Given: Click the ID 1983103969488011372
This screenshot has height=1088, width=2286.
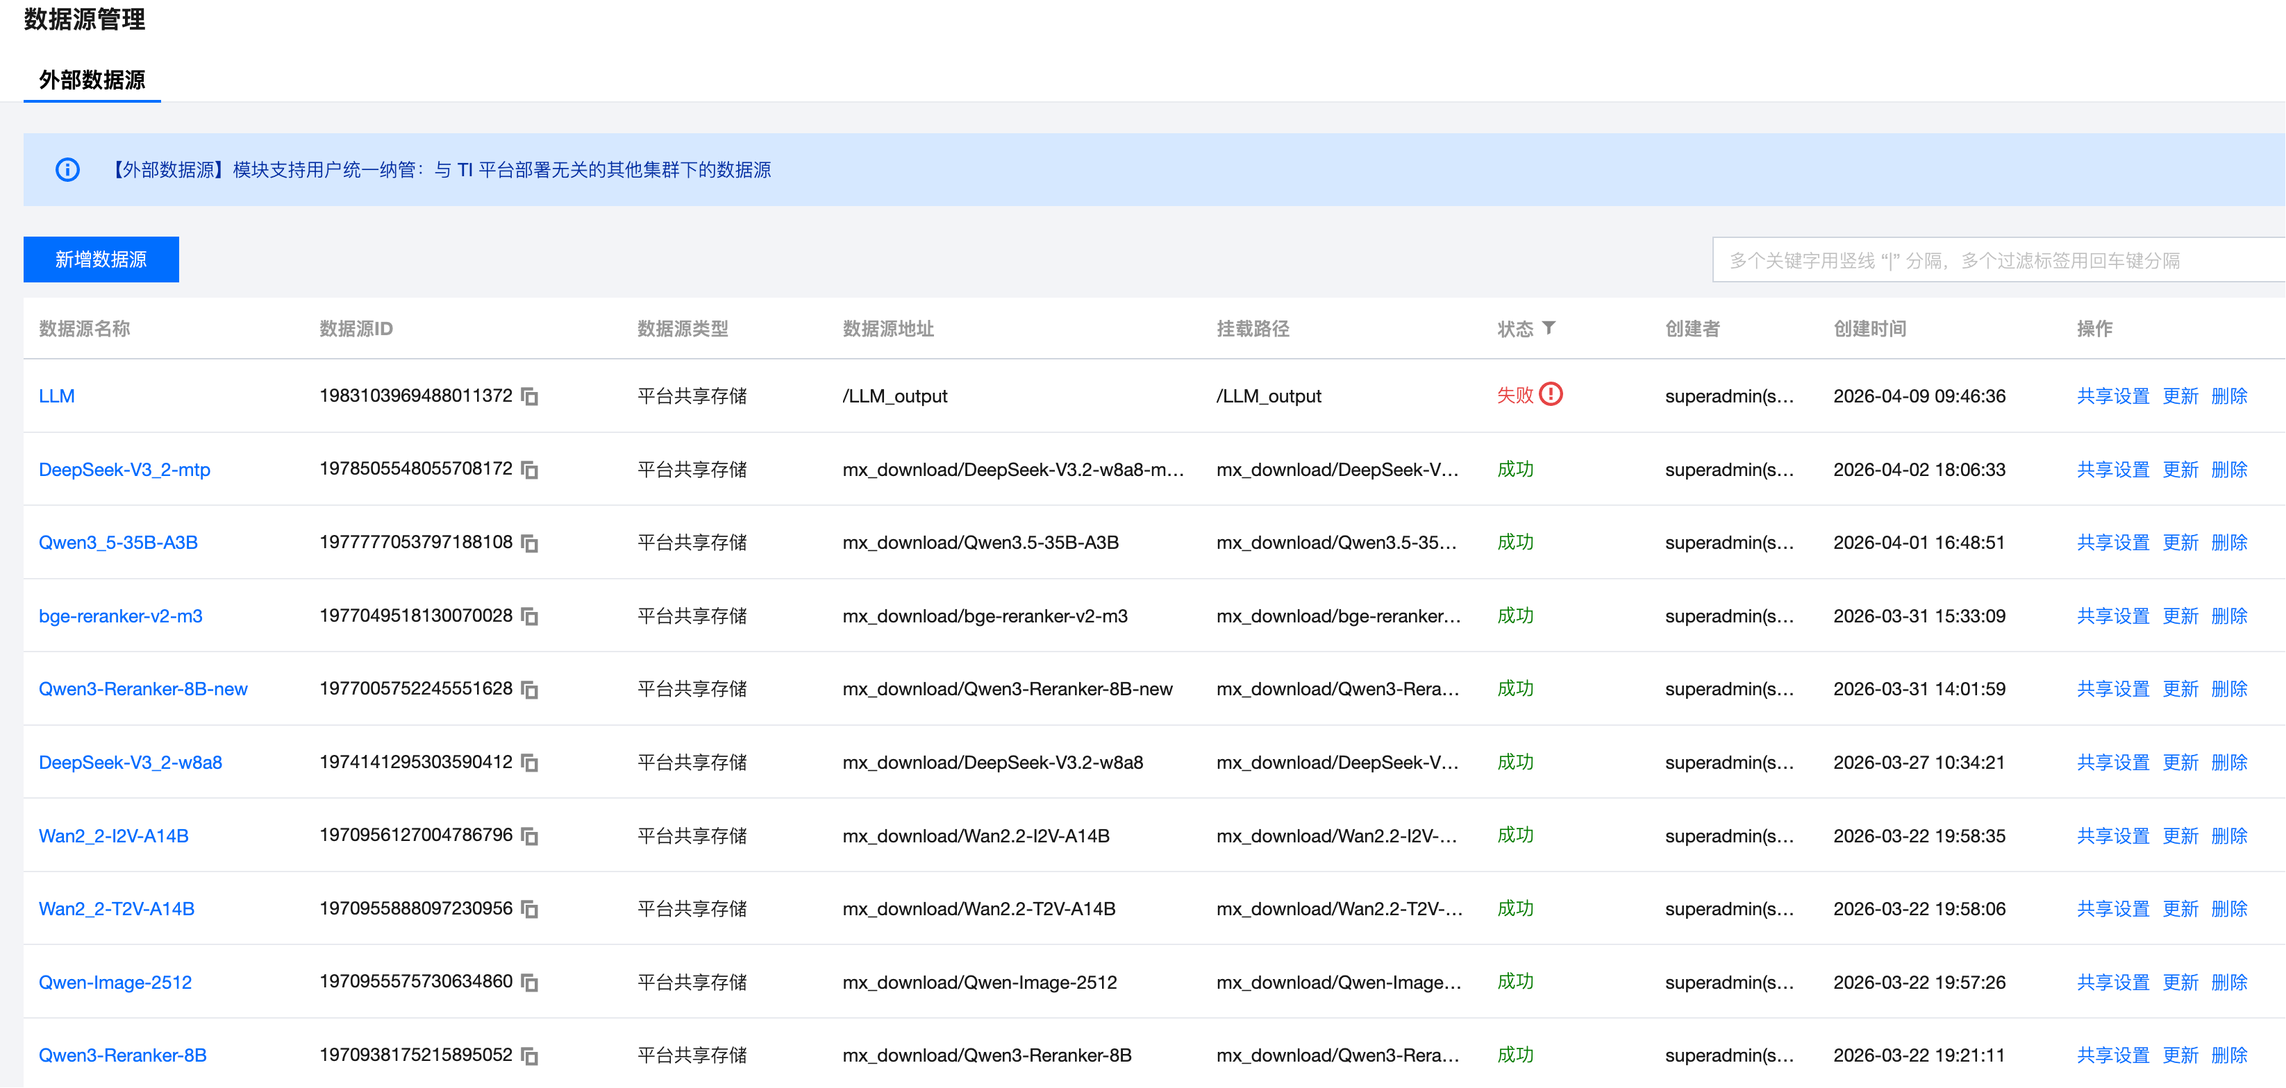Looking at the screenshot, I should pyautogui.click(x=416, y=396).
